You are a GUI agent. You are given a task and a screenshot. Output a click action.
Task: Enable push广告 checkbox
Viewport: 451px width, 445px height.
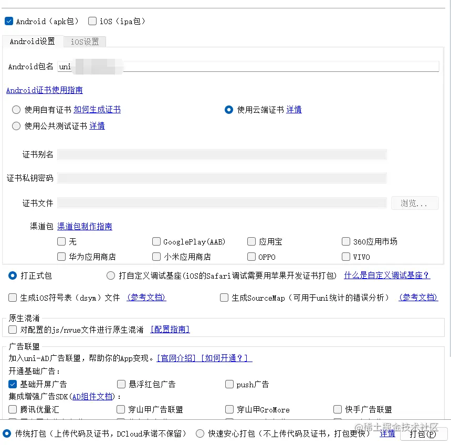coord(229,384)
